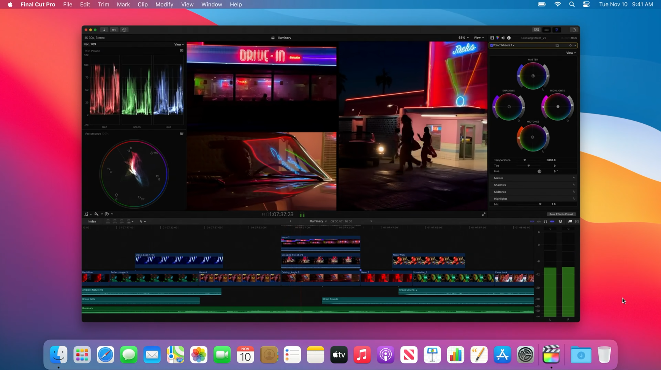Open the Color Wheels 1 correction dropdown

(503, 46)
